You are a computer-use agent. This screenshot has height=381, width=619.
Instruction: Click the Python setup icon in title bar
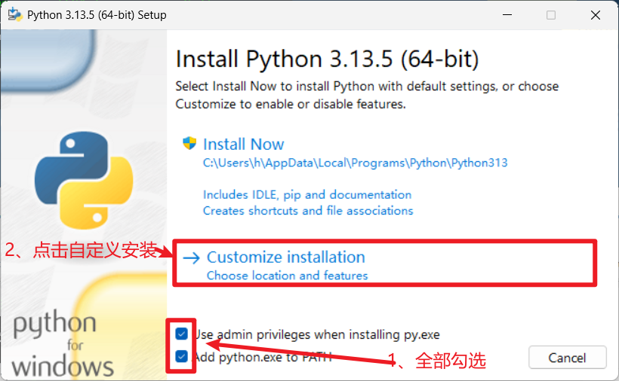pyautogui.click(x=15, y=14)
